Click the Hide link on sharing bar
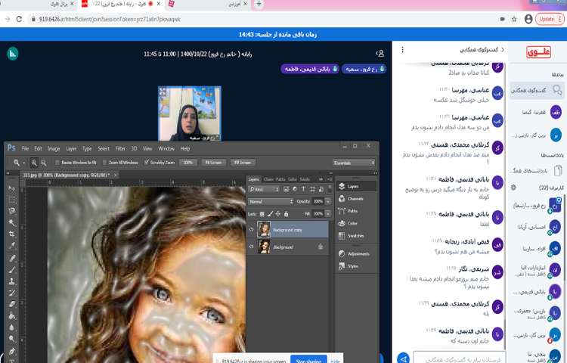Screen dimensions: 567x363 point(335,361)
